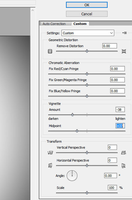Click the Fix Green/Magenta Fringe value field
This screenshot has height=200, width=132.
118,80
